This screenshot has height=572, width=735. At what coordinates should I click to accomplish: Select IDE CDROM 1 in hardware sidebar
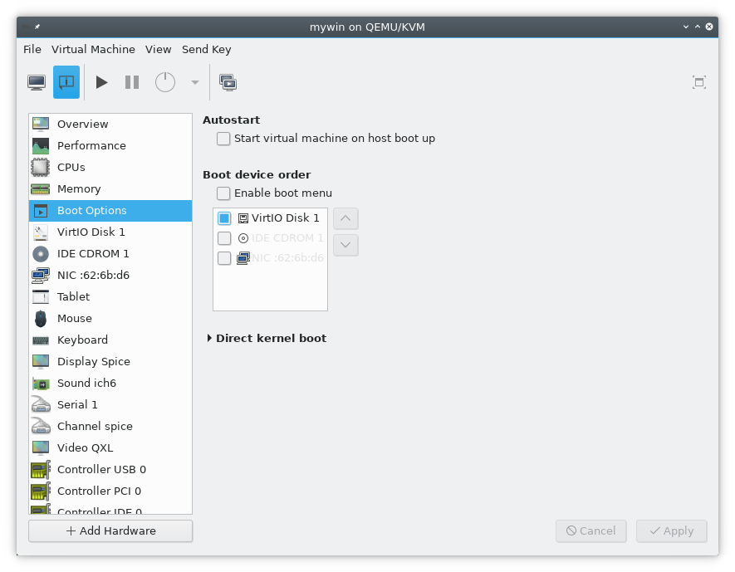point(110,253)
